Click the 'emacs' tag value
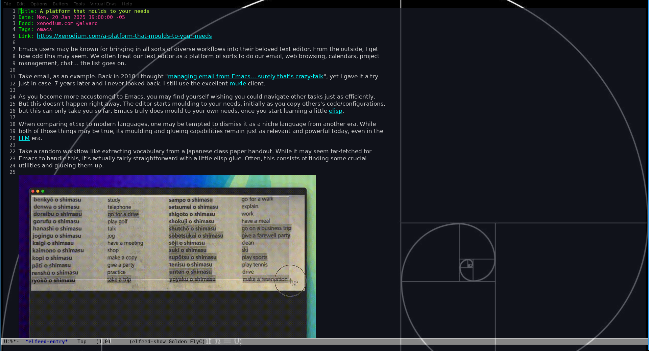 tap(44, 29)
